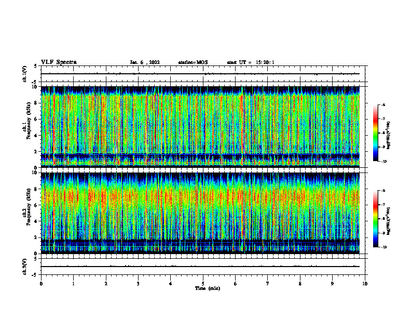Click the ch.3 voltage waveform trace
Image resolution: width=411 pixels, height=318 pixels.
coord(200,267)
